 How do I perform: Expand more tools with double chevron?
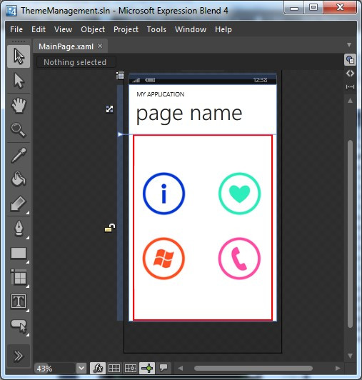19,356
